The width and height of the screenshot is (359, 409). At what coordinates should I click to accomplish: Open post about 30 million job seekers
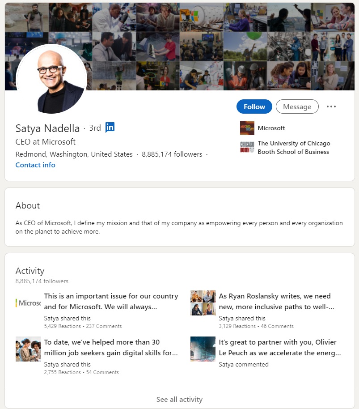point(111,347)
